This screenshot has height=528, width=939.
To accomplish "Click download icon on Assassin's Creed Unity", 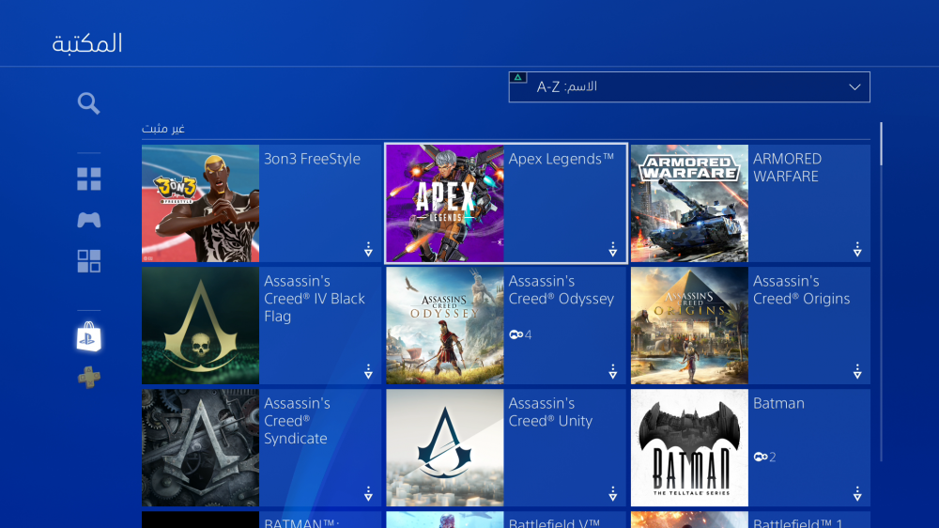I will tap(612, 494).
